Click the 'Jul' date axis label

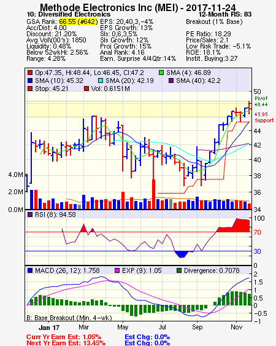[162, 327]
